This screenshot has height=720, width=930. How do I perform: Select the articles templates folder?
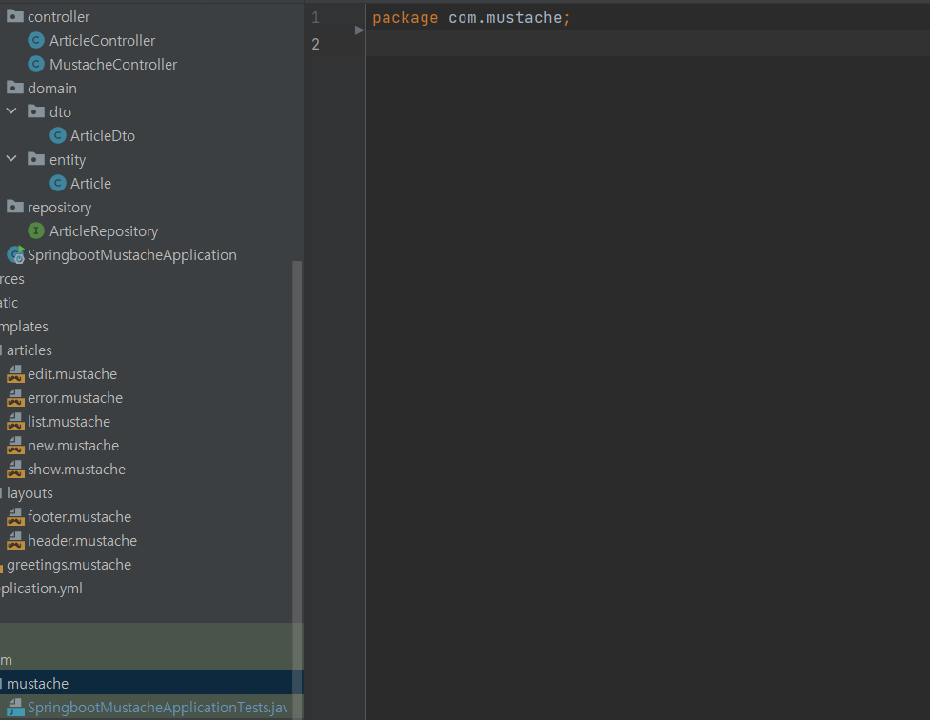(30, 350)
